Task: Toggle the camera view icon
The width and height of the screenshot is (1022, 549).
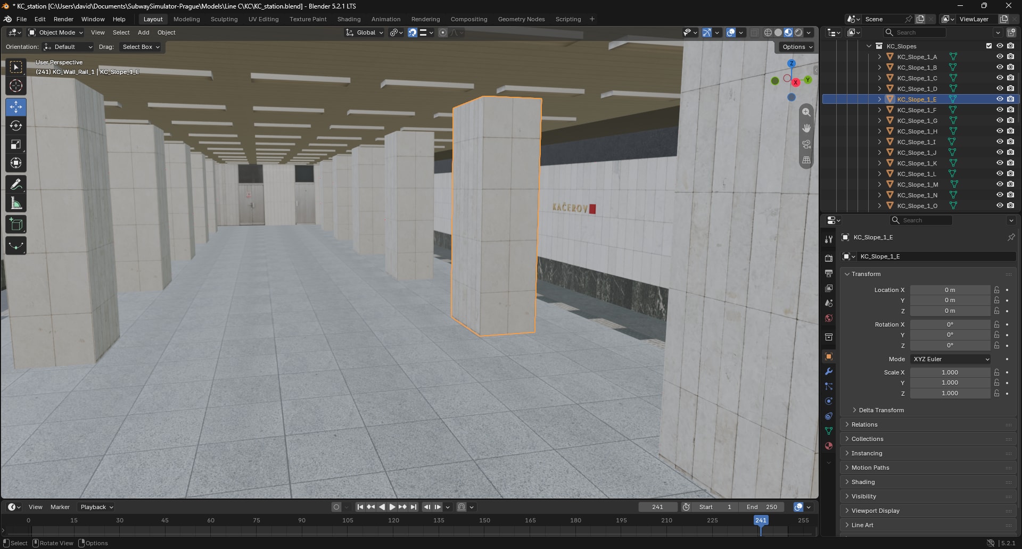Action: (x=806, y=144)
